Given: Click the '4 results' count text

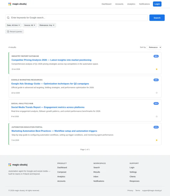Looking at the screenshot, I should click(x=12, y=47).
